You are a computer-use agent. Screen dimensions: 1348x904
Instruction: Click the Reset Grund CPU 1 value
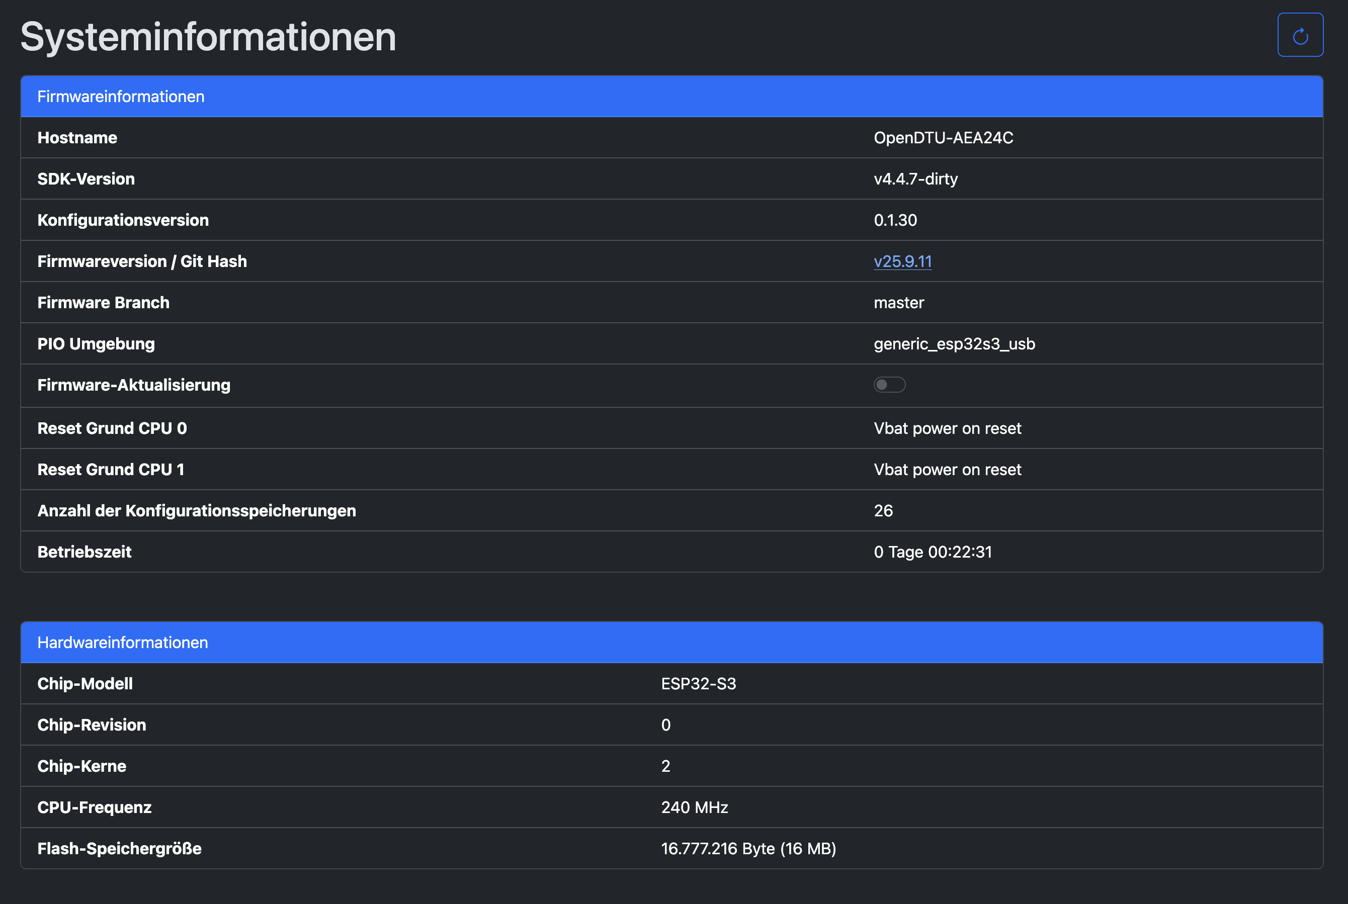947,469
